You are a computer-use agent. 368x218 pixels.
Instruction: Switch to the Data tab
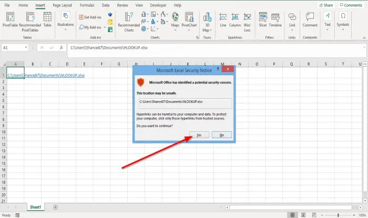(x=106, y=5)
